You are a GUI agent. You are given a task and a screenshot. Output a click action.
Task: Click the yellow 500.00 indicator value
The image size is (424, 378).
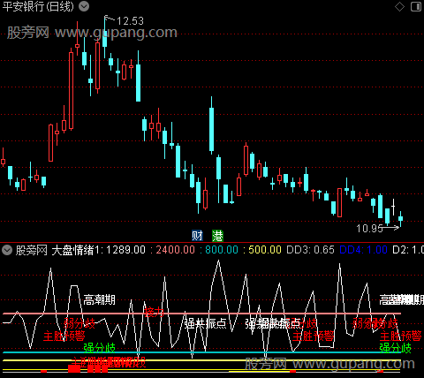(265, 250)
